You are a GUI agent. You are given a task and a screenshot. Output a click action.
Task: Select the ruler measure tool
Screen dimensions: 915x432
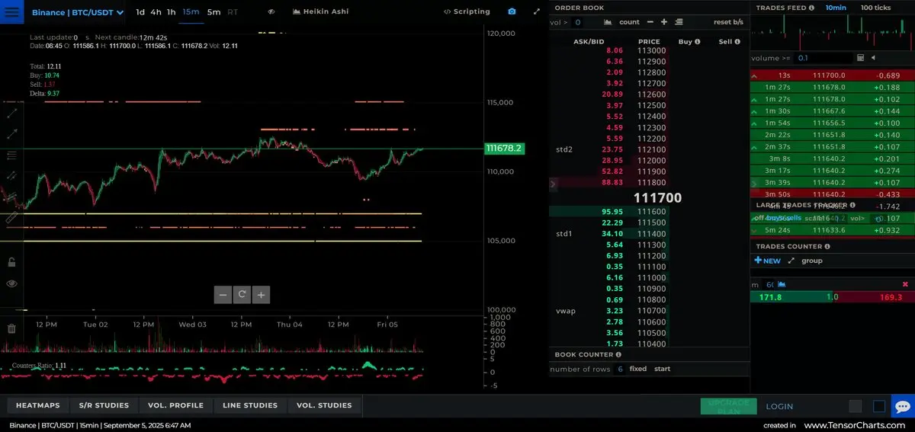(11, 218)
